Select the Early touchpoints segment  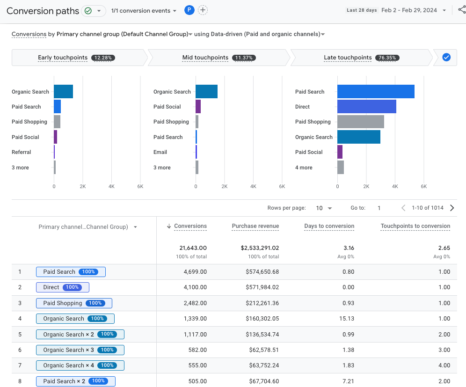[x=79, y=58]
